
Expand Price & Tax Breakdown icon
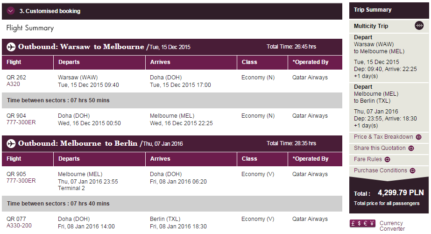click(418, 137)
